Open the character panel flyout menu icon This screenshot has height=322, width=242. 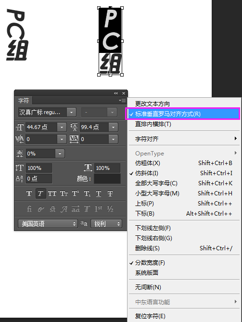(122, 100)
